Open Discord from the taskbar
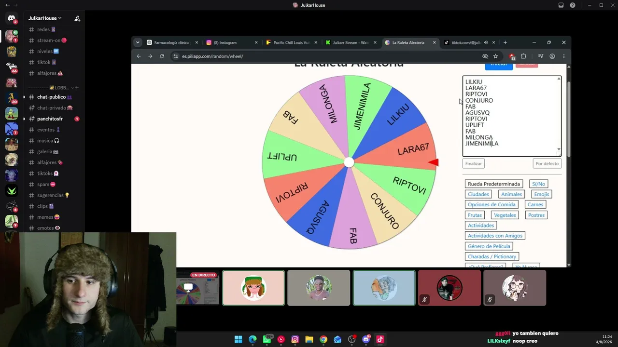Viewport: 618px width, 347px height. [366, 339]
